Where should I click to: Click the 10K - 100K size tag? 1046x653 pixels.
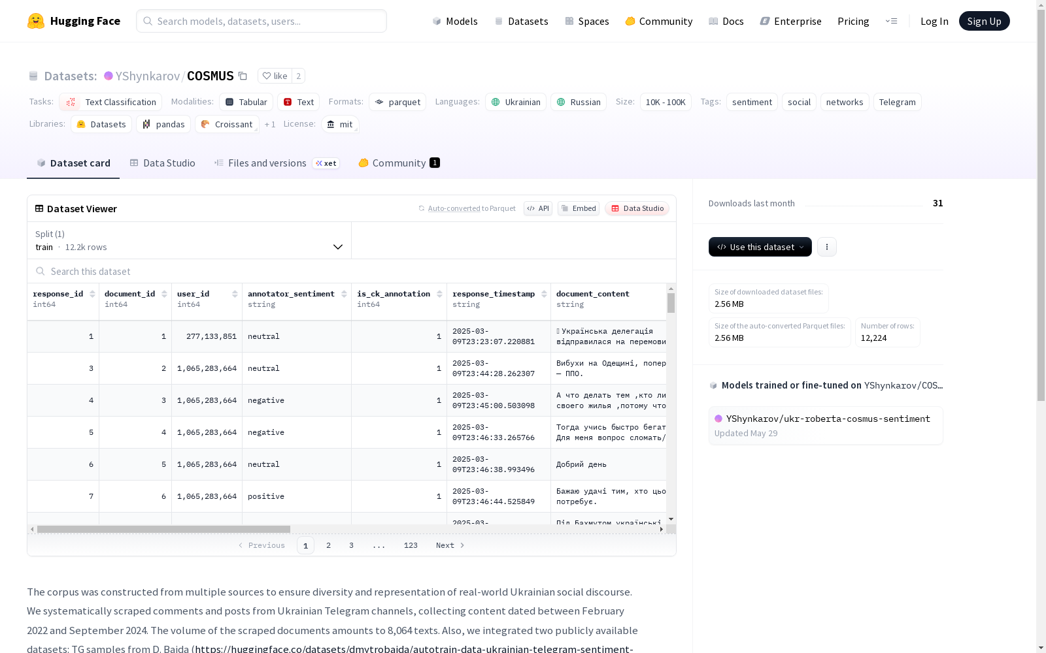(x=666, y=102)
